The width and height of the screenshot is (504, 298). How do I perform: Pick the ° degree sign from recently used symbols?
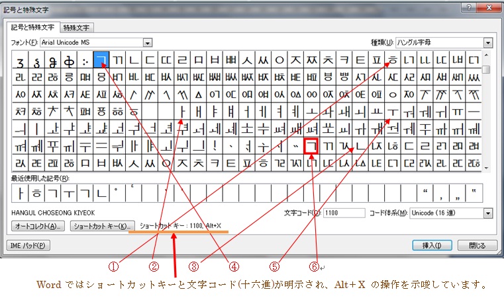117,193
